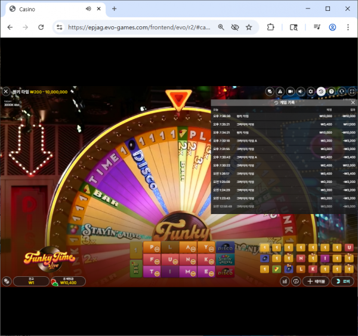Open the live chat icon
Viewport: 358px width, 336px height.
pyautogui.click(x=270, y=91)
